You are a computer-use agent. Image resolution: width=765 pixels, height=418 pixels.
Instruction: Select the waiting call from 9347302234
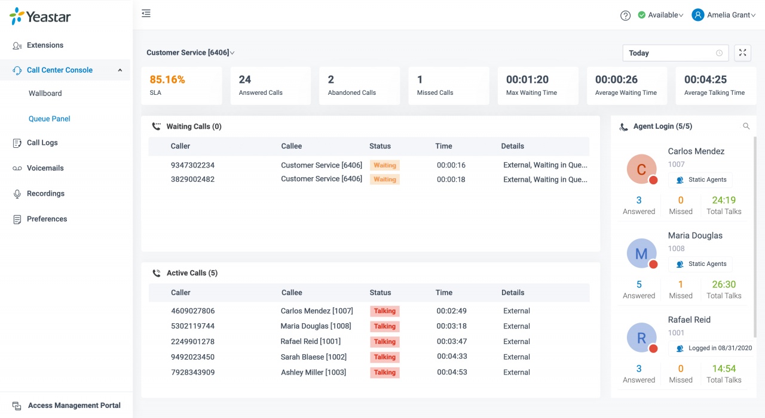point(192,165)
